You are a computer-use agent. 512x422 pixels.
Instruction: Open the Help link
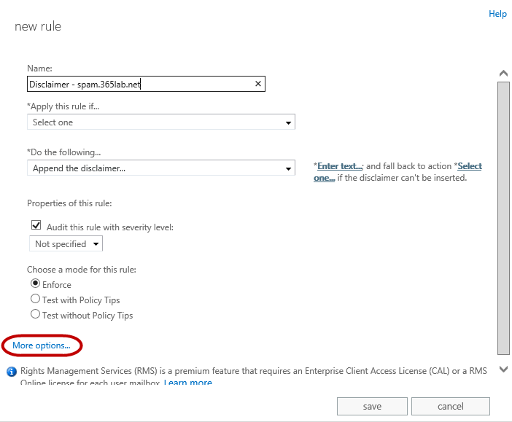497,14
